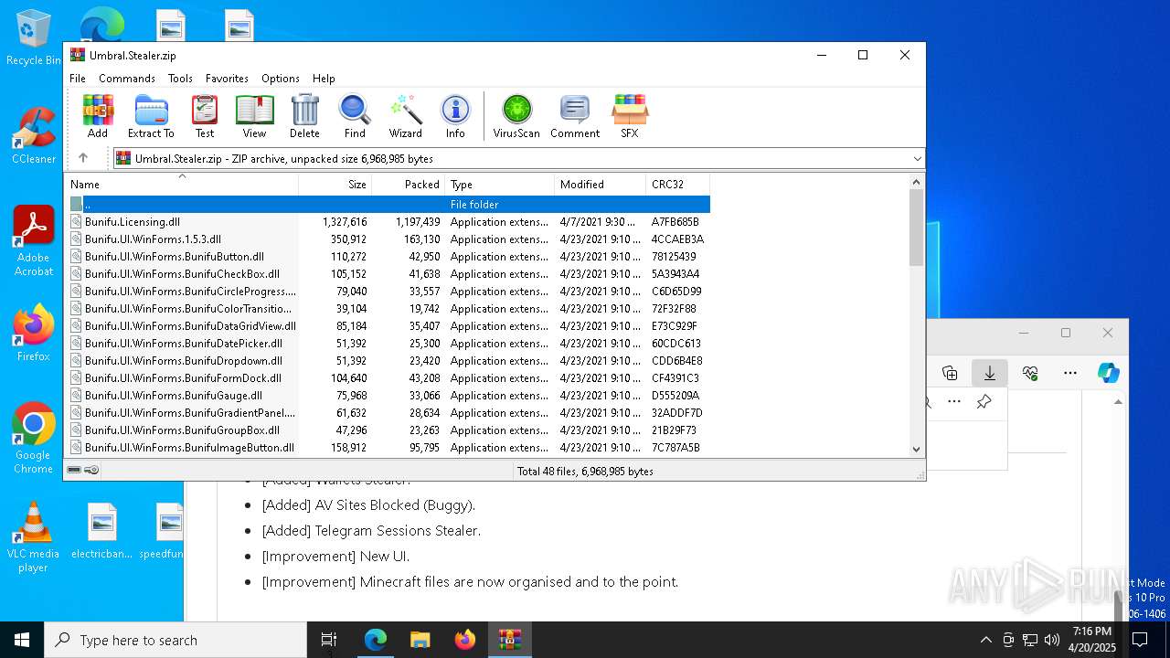Click the Recycle Bin desktop icon
This screenshot has width=1170, height=658.
[33, 37]
